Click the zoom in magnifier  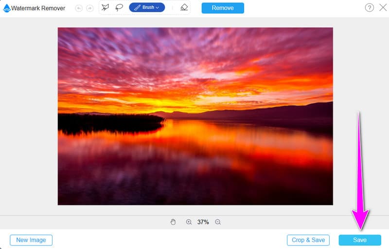click(189, 222)
